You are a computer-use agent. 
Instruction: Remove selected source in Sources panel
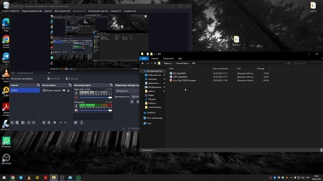[49, 123]
